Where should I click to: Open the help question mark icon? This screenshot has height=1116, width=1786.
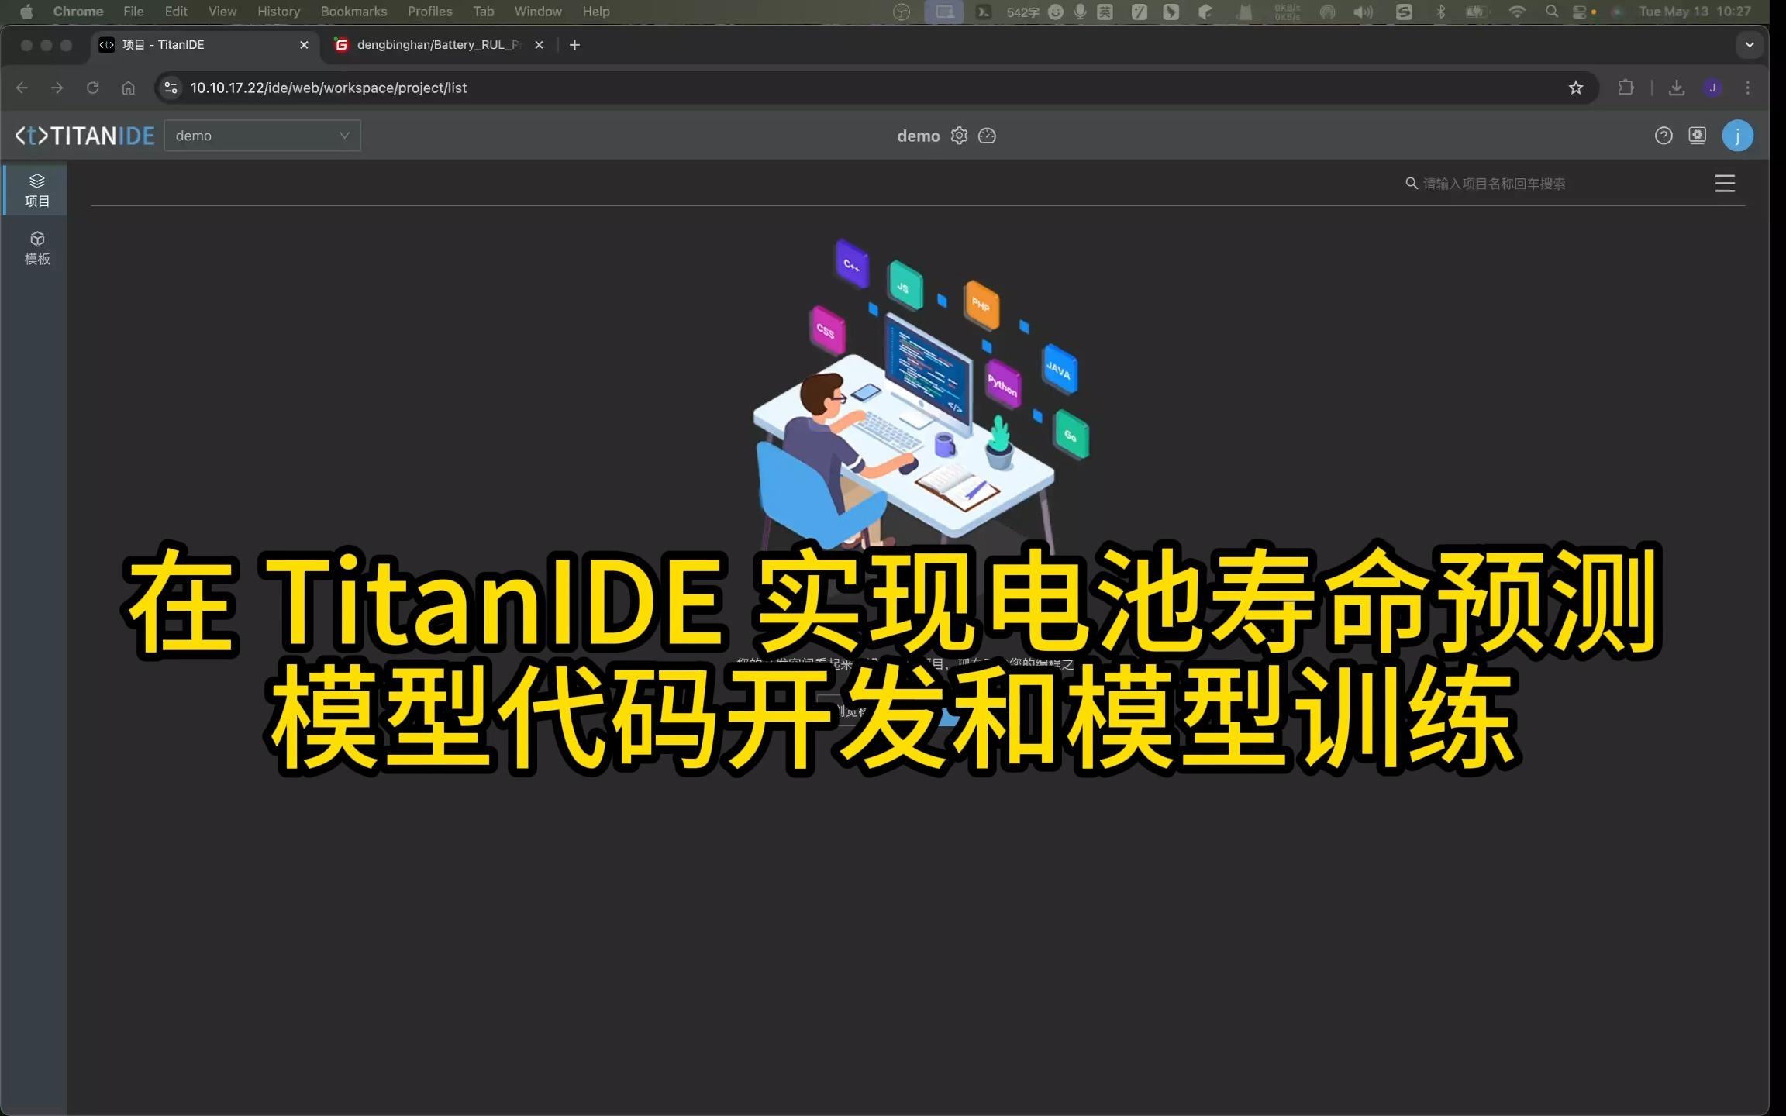click(x=1663, y=136)
